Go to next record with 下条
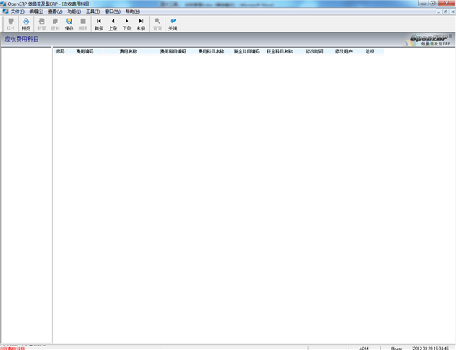Viewport: 456px width, 350px height. pos(126,24)
